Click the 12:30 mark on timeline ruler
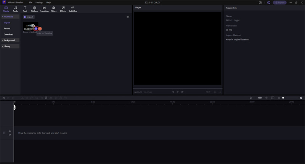The width and height of the screenshot is (305, 164). tap(133, 102)
